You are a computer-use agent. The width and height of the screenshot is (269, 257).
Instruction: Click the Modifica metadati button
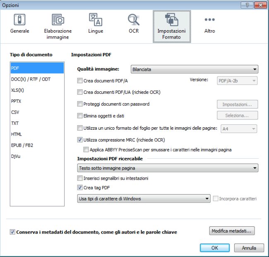click(232, 231)
